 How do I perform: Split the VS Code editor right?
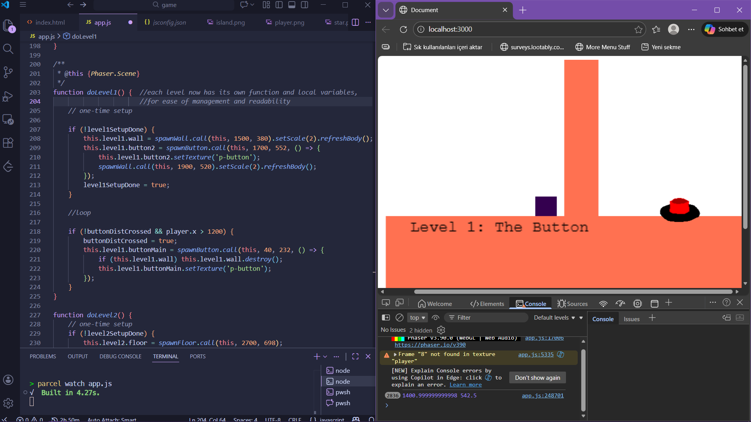coord(355,22)
